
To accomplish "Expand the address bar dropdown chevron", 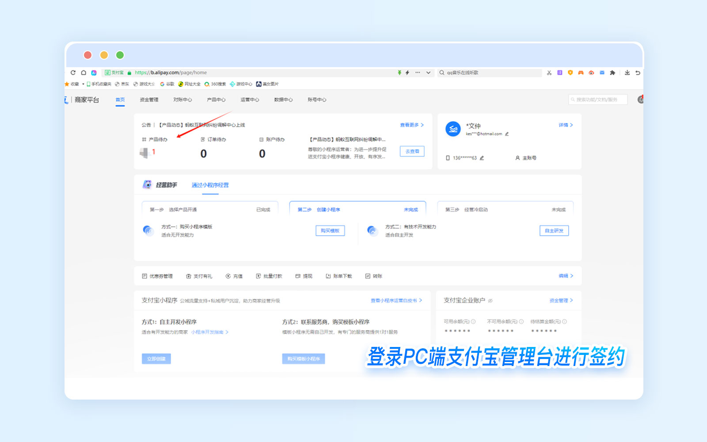I will [x=428, y=72].
